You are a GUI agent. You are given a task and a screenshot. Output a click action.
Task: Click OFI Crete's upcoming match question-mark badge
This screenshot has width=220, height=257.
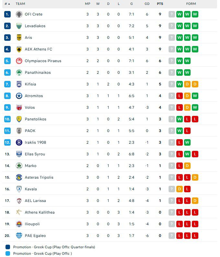point(171,14)
